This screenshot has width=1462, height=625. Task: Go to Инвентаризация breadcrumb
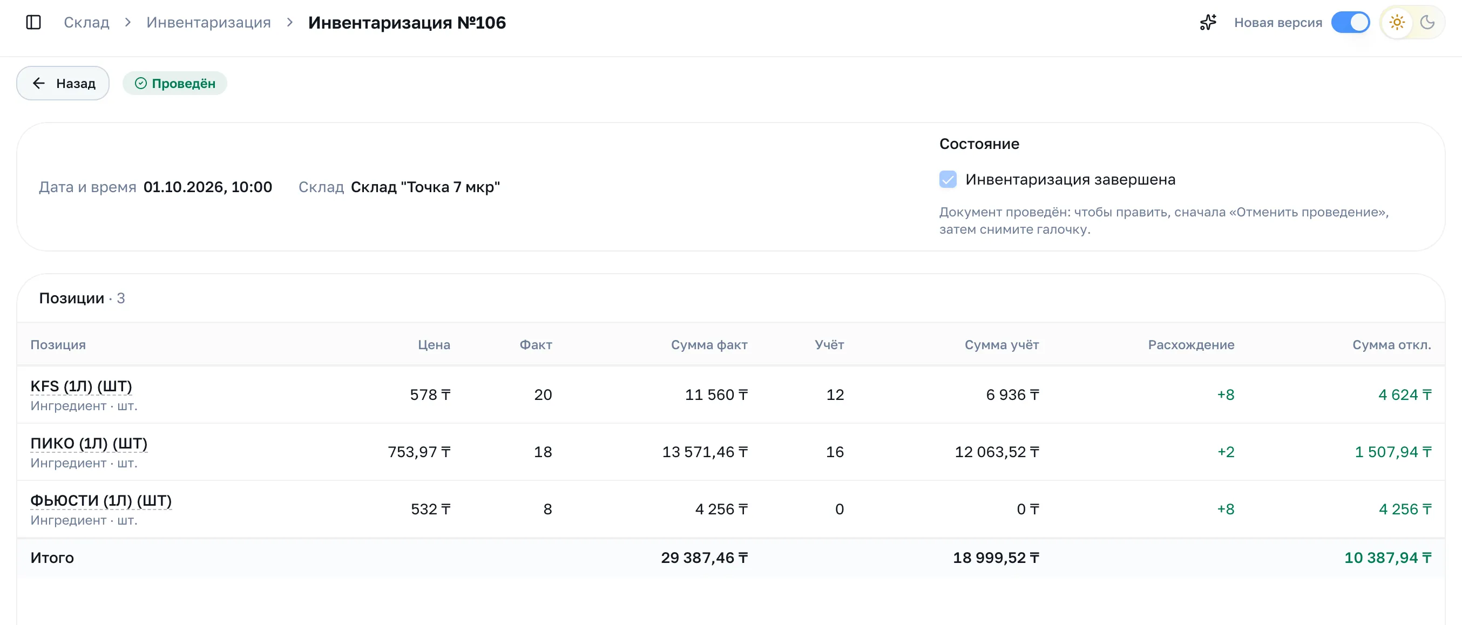coord(208,22)
